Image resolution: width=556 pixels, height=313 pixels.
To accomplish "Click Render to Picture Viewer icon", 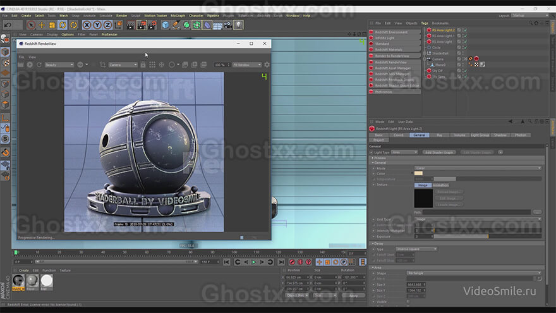I will pyautogui.click(x=142, y=25).
